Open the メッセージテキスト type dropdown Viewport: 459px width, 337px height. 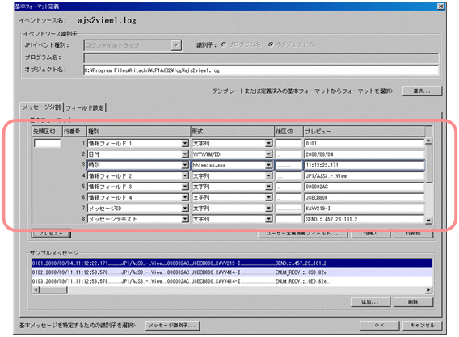[185, 219]
